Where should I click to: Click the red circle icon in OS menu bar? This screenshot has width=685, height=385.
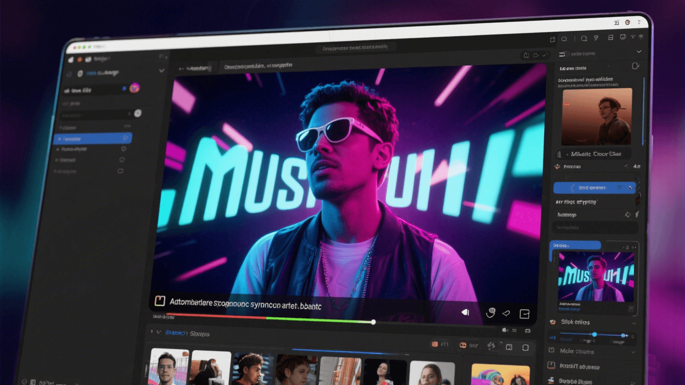tap(627, 22)
